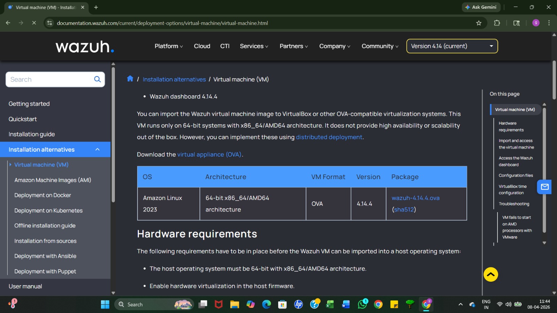Open McAfee from the taskbar
The width and height of the screenshot is (557, 313).
[219, 305]
